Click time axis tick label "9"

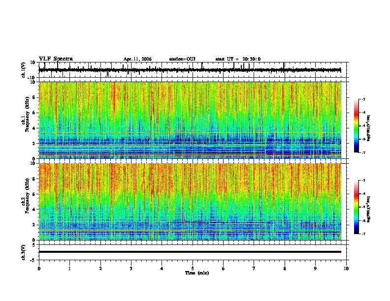coord(315,269)
